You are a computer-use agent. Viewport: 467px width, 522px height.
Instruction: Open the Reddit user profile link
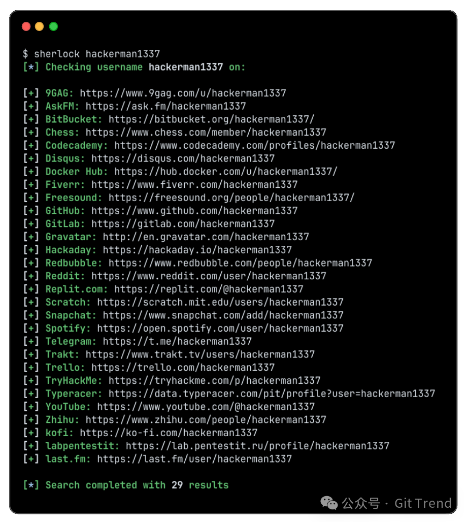[x=209, y=276]
